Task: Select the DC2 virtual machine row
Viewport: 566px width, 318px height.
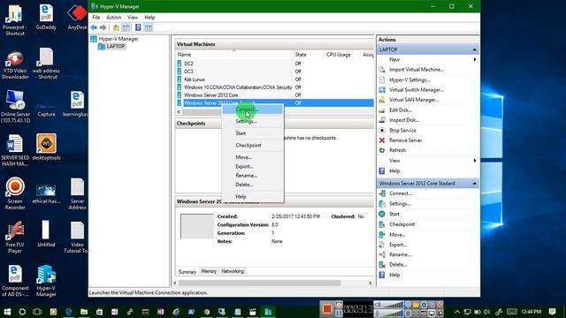Action: coord(275,64)
